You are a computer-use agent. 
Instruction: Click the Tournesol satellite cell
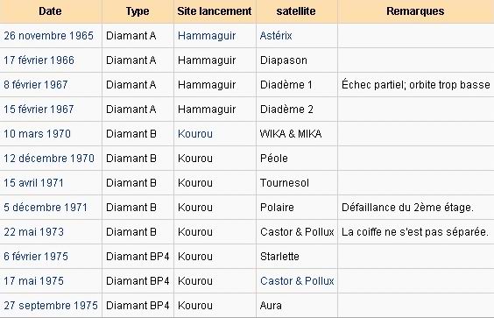click(x=296, y=183)
